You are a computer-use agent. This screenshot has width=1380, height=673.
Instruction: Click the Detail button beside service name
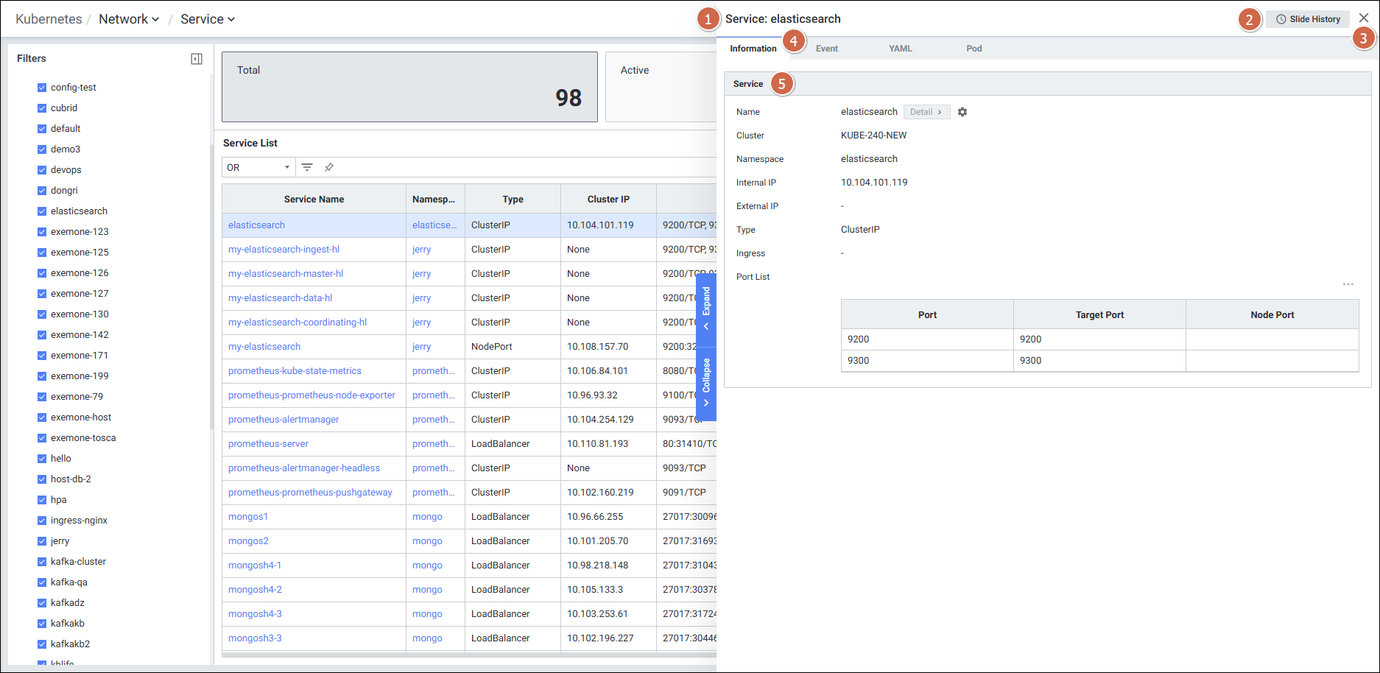926,112
